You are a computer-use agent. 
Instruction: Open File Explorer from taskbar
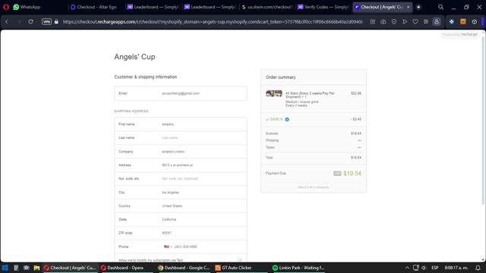click(36, 268)
